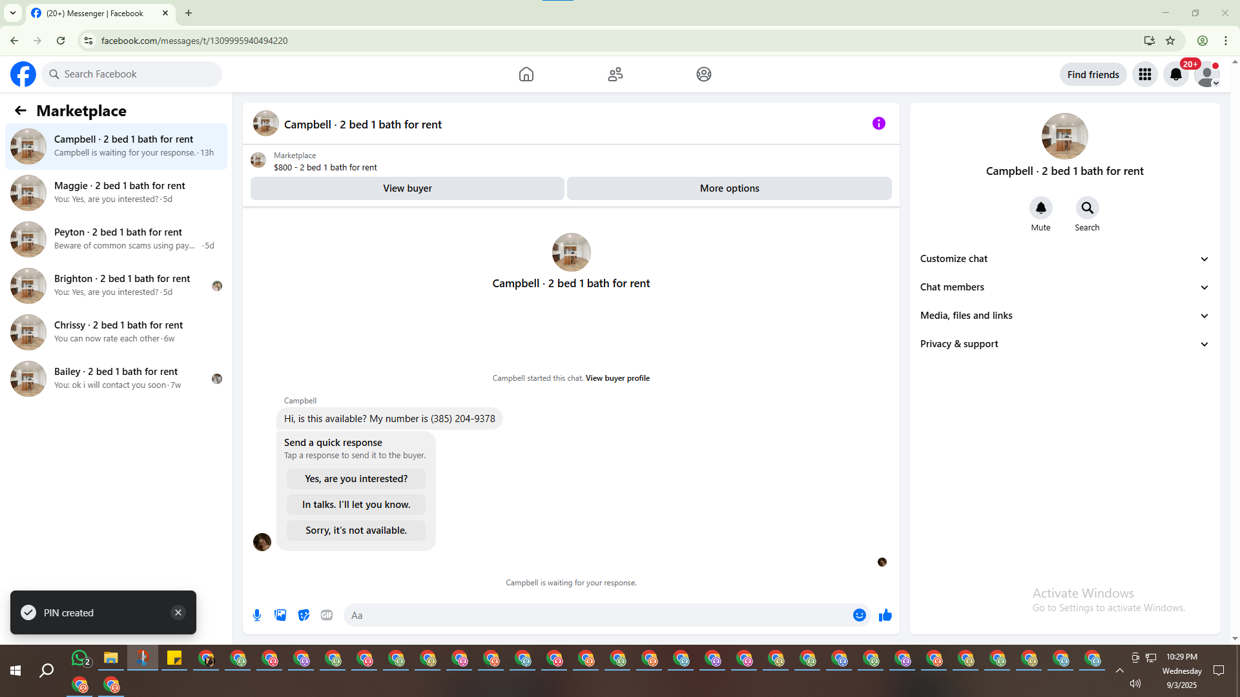Screen dimensions: 1240x697
Task: Send quick reply Yes, are you interested?
Action: [x=356, y=479]
